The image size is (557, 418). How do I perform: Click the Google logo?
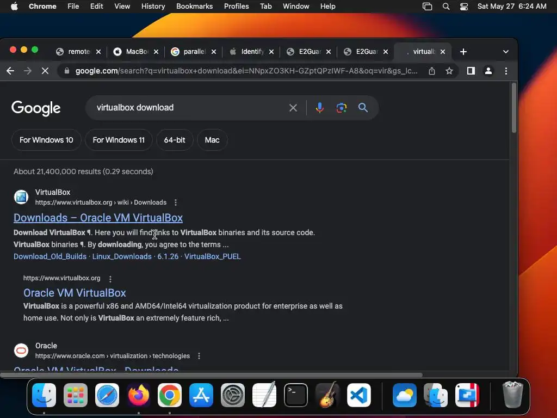36,108
